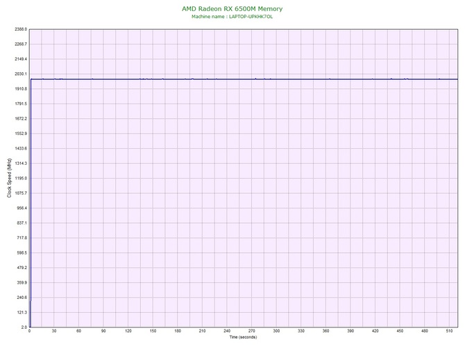Click the 2268.7 y-axis value

pyautogui.click(x=21, y=44)
